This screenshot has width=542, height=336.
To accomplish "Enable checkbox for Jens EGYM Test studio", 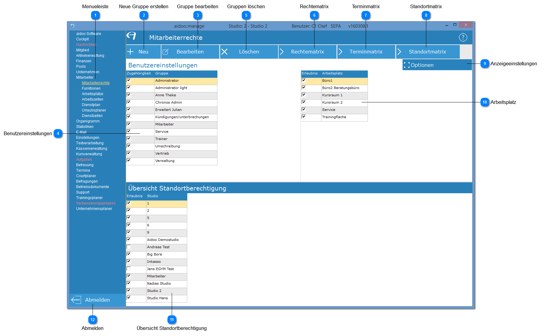I will coord(128,269).
